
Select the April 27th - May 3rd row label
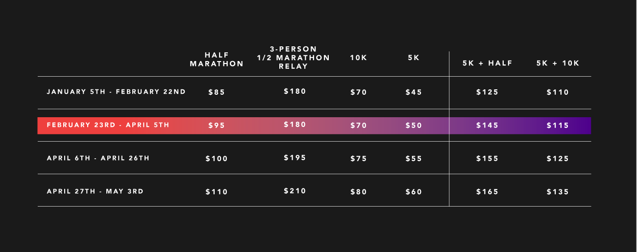[95, 191]
